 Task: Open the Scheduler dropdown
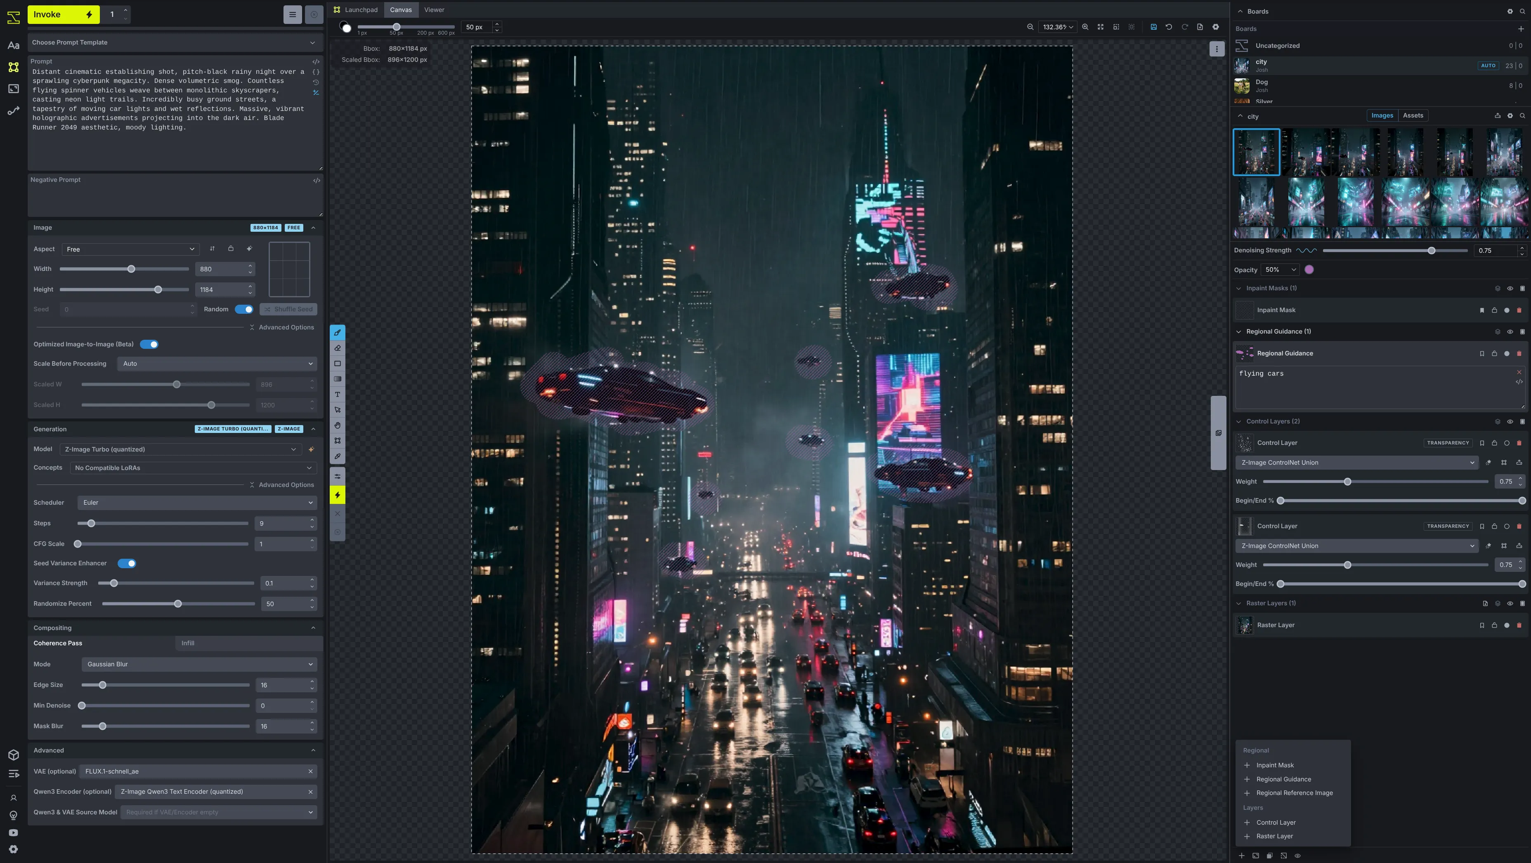point(197,503)
